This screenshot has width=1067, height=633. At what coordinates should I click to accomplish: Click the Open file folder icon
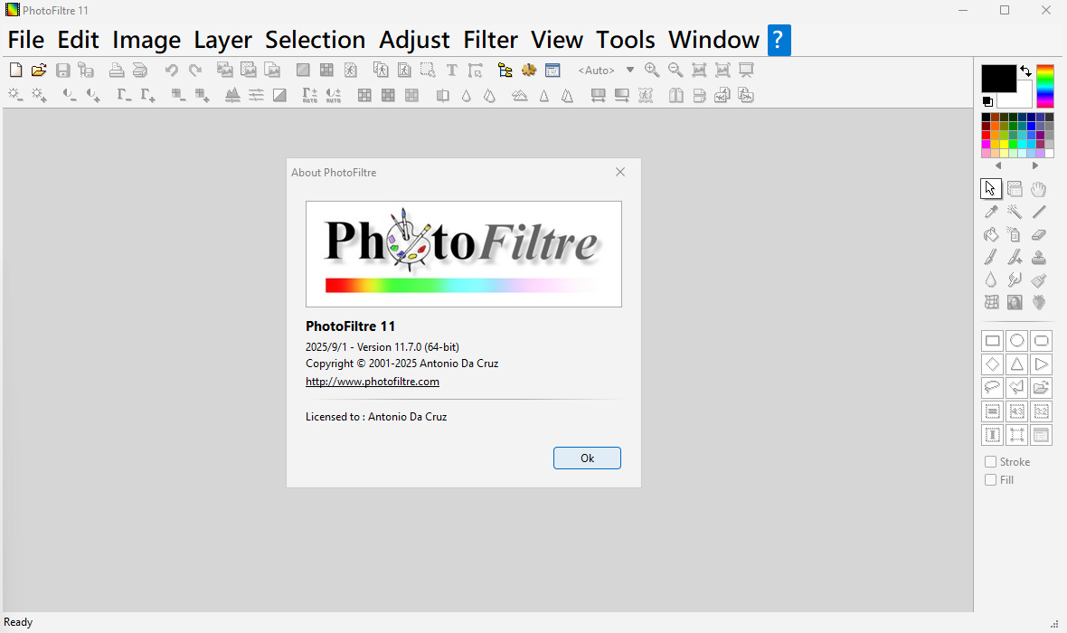point(39,70)
